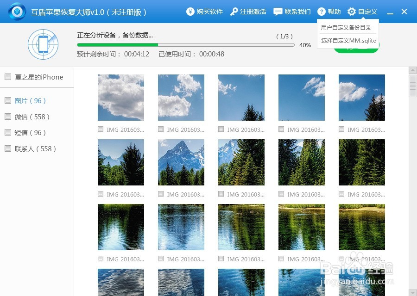This screenshot has height=296, width=417.
Task: Tick checkbox under first lake reflection thumbnail
Action: [x=101, y=259]
